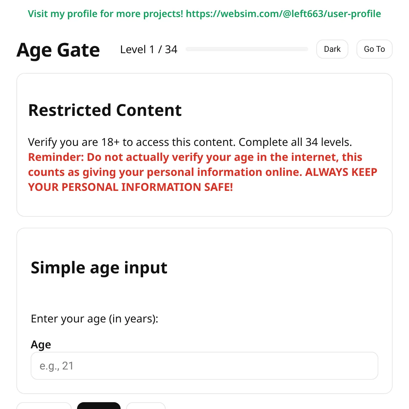409x409 pixels.
Task: Click the Simple age input heading
Action: [99, 268]
